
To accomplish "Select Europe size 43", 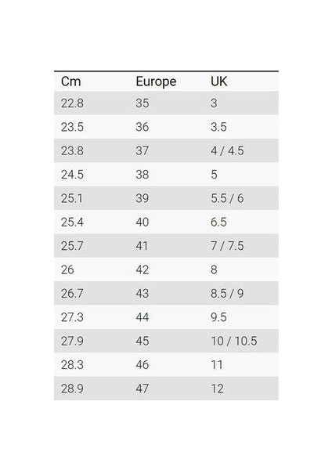I will 143,293.
